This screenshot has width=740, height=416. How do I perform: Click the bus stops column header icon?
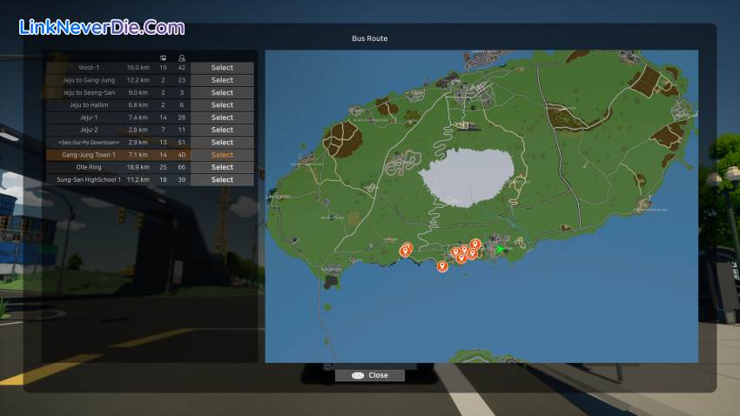(x=163, y=57)
